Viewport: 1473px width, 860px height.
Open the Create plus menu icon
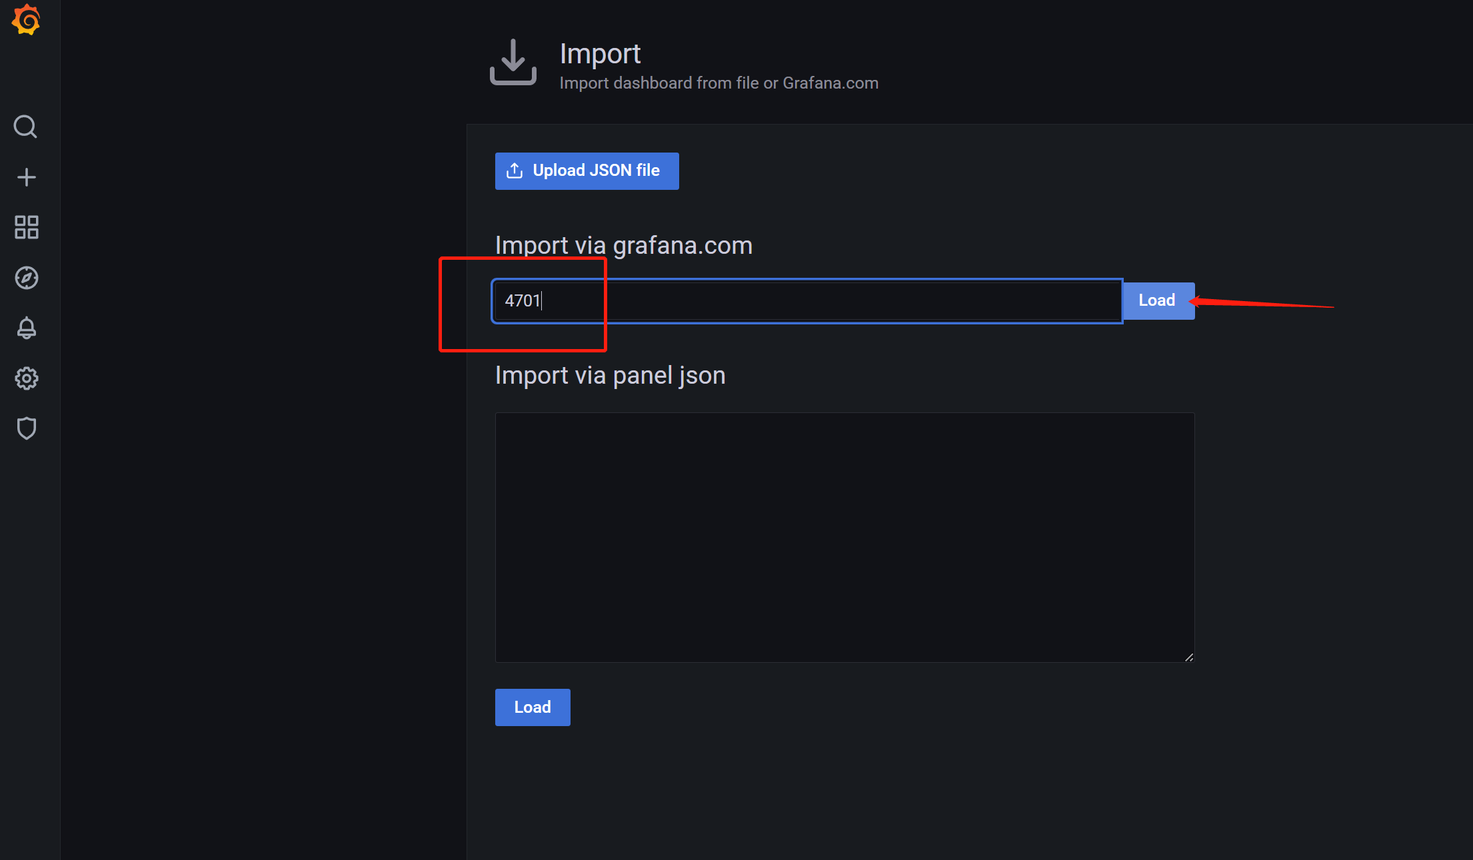27,177
